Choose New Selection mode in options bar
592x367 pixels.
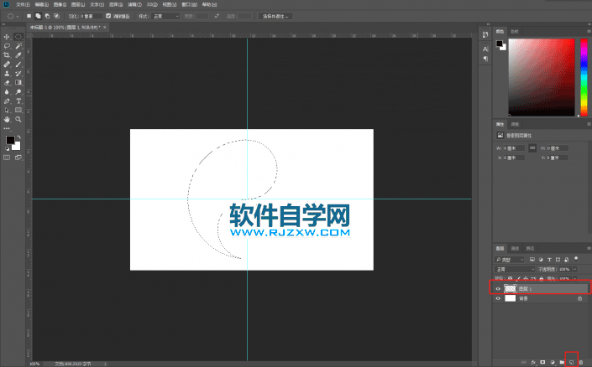(x=29, y=16)
